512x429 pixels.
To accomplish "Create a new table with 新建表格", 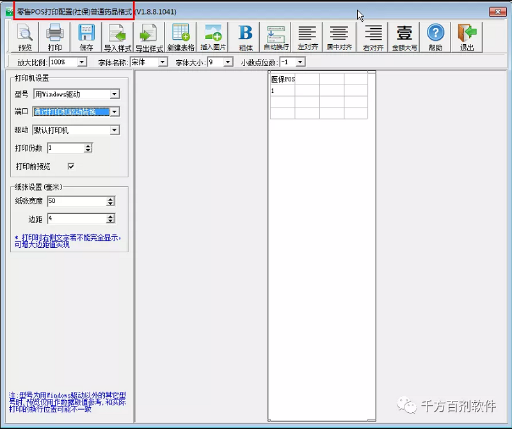I will click(180, 37).
